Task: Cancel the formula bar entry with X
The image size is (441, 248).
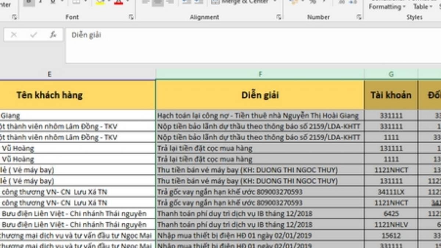Action: [x=14, y=35]
